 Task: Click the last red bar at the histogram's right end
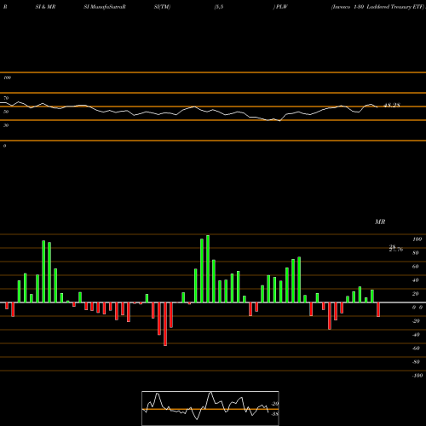pyautogui.click(x=378, y=309)
